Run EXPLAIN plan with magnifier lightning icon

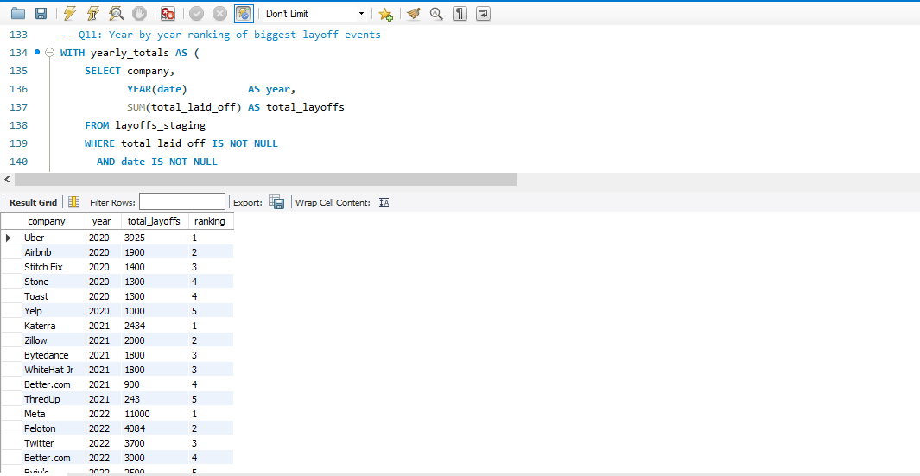click(x=116, y=14)
